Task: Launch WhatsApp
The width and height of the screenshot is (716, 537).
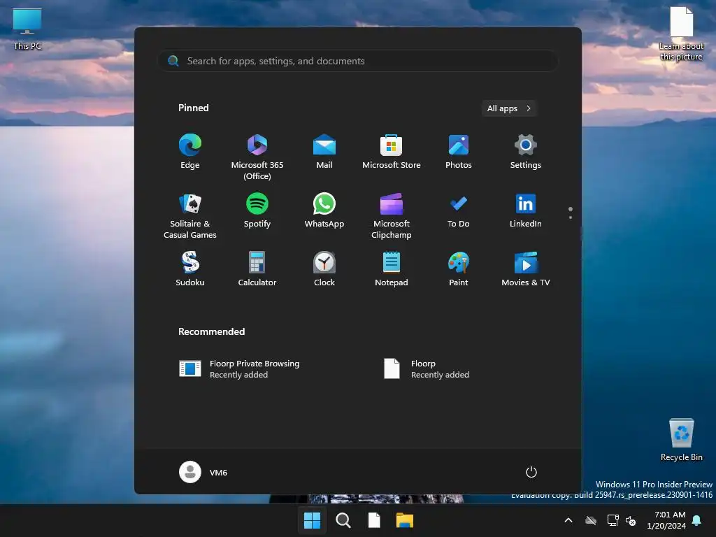Action: pyautogui.click(x=324, y=210)
